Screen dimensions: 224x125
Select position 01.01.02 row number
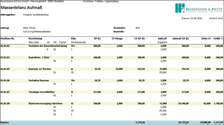[6, 46]
